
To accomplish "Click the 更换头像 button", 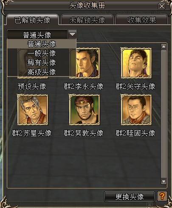I will (130, 197).
